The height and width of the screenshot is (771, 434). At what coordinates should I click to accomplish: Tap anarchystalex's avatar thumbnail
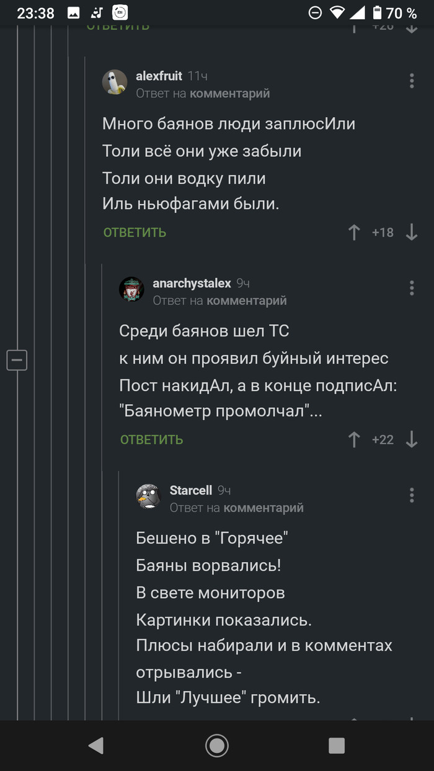pos(131,288)
